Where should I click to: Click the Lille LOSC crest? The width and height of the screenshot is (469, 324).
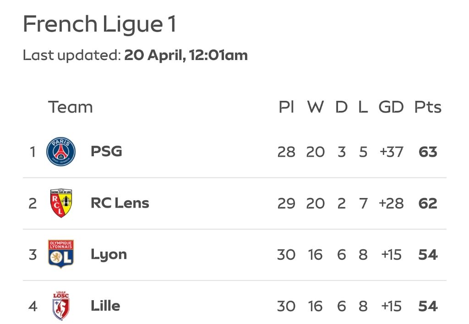point(61,306)
